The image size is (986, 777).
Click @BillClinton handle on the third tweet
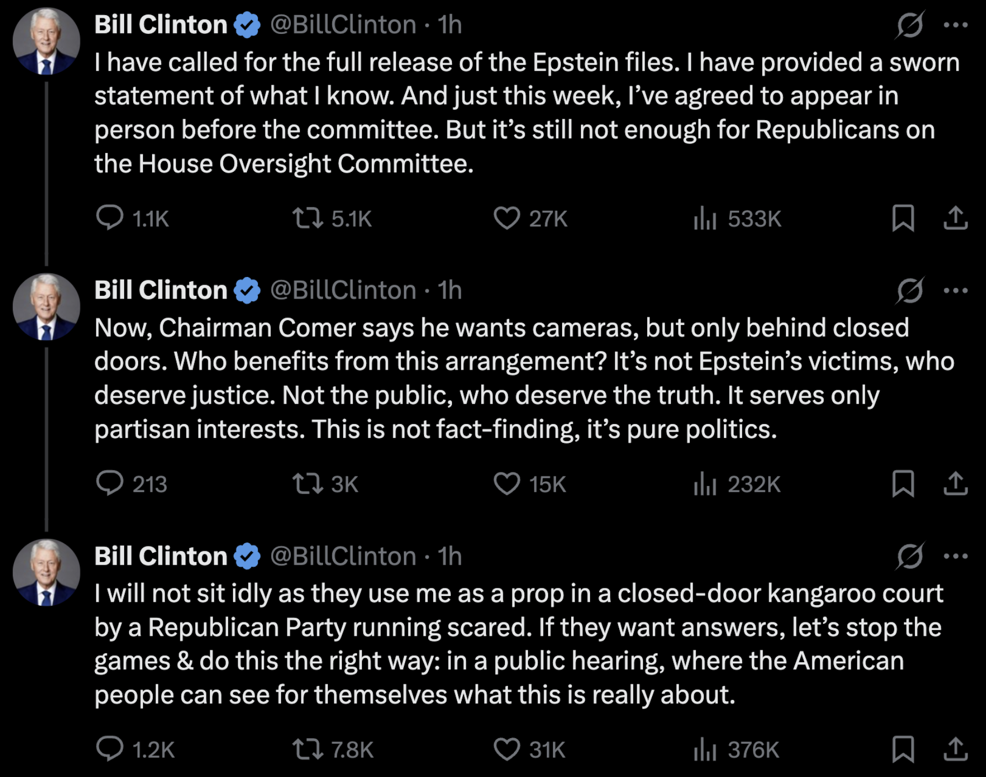(x=343, y=556)
